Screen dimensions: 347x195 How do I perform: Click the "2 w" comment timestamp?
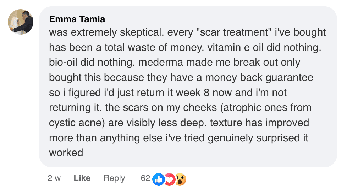54,178
